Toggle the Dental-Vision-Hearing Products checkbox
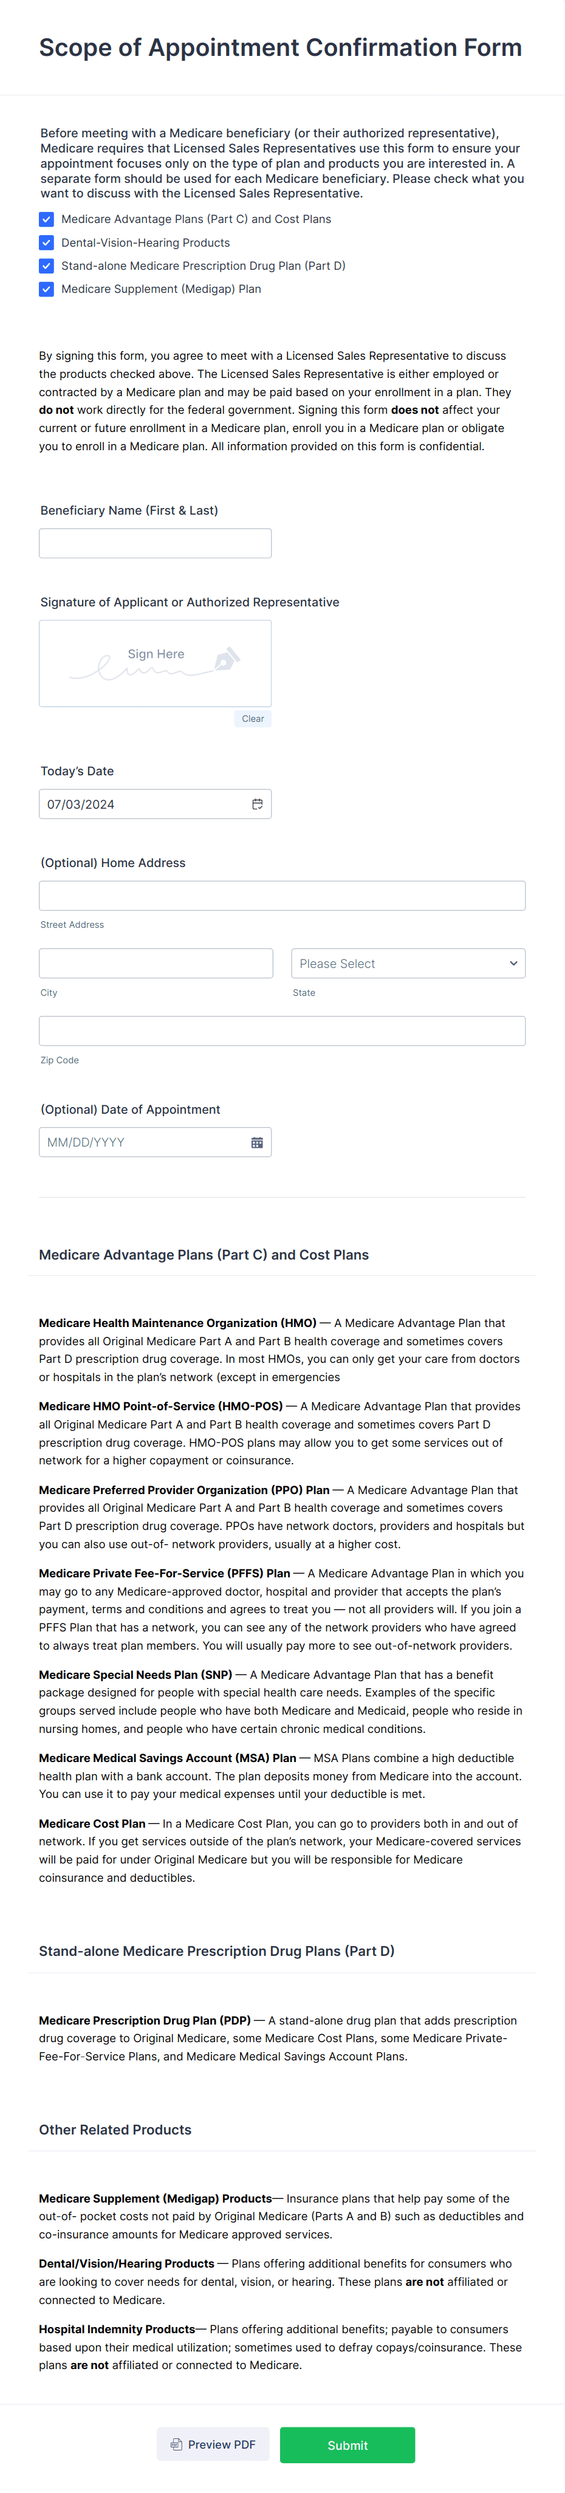Viewport: 565px width, 2493px height. (46, 242)
